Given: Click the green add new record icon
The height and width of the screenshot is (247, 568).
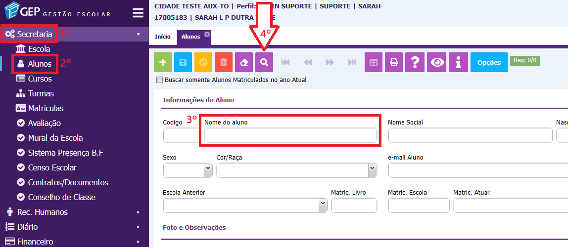Looking at the screenshot, I should pyautogui.click(x=163, y=62).
